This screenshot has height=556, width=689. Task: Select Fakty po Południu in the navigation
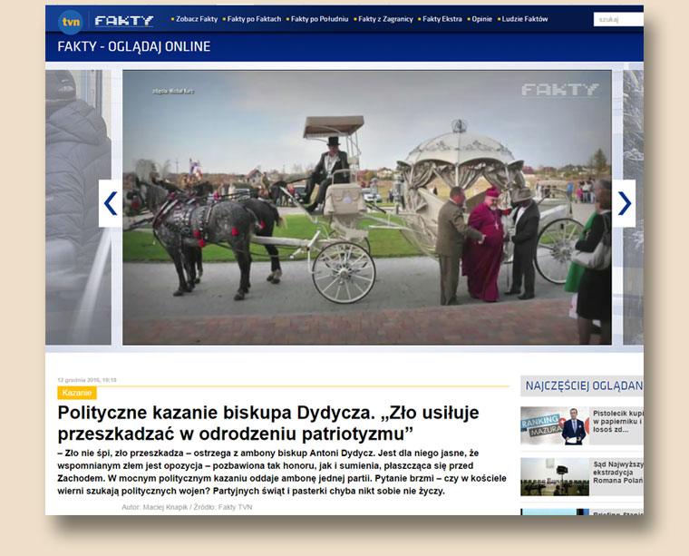click(x=319, y=19)
